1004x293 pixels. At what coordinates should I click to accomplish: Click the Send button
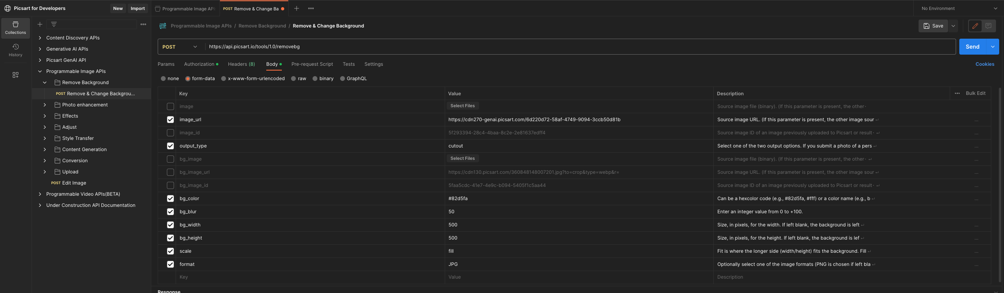pyautogui.click(x=972, y=47)
